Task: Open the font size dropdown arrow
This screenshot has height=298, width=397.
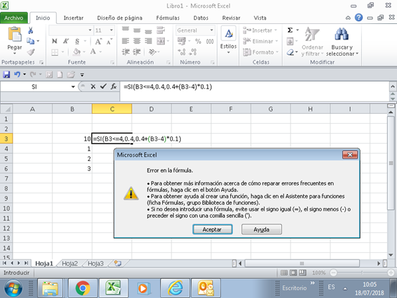Action: click(x=111, y=30)
